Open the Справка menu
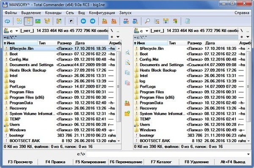The width and height of the screenshot is (254, 168). (x=242, y=13)
